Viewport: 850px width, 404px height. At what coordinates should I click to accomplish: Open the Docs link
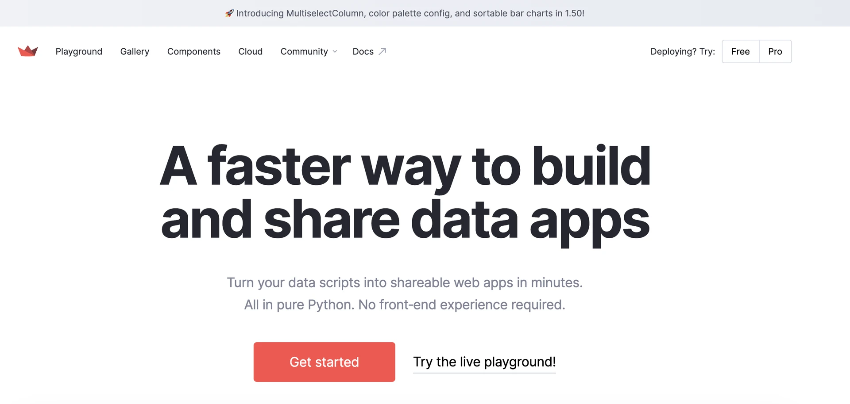coord(363,52)
